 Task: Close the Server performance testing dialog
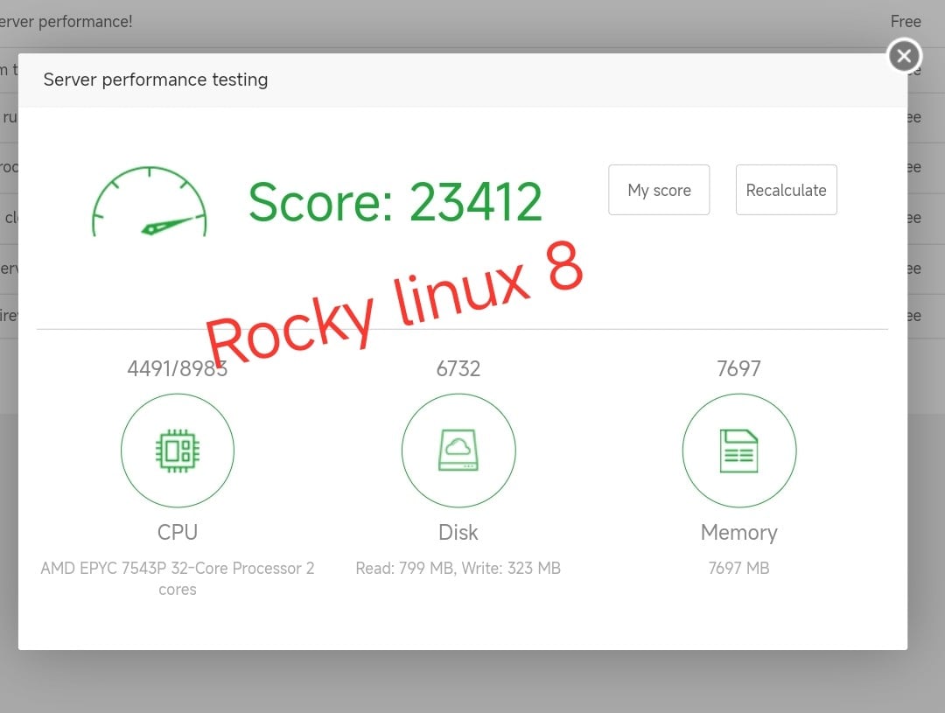point(904,56)
